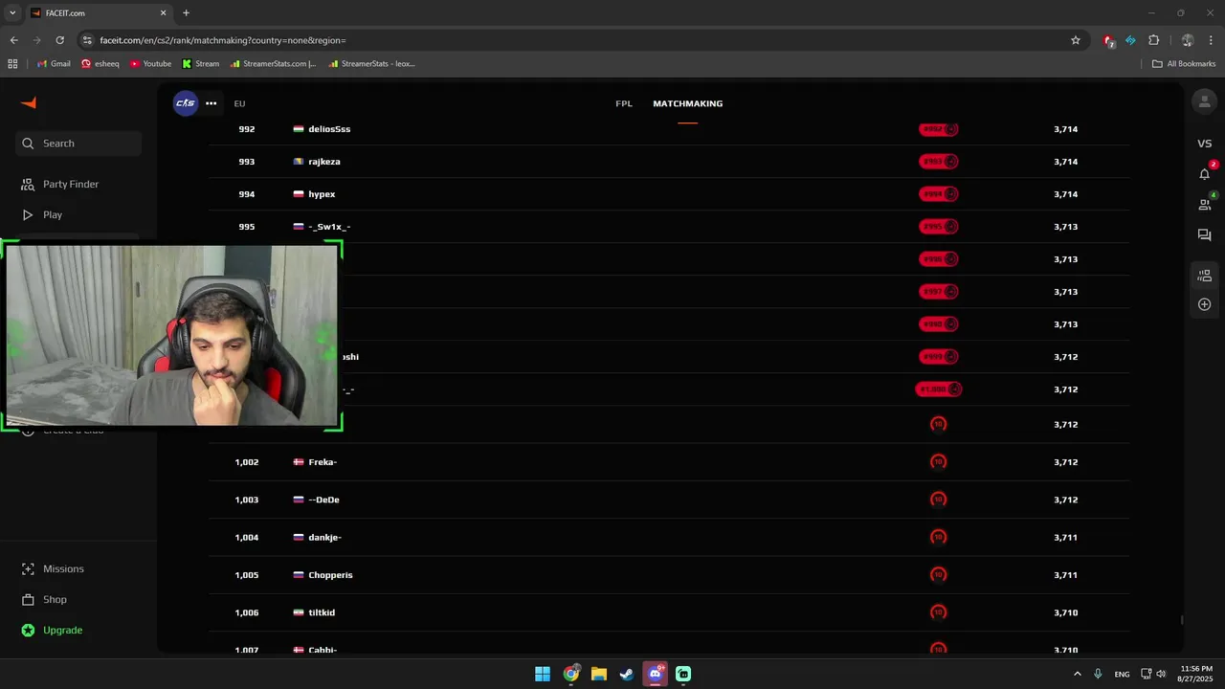Open player tiltkid profile
This screenshot has height=689, width=1225.
tap(322, 612)
